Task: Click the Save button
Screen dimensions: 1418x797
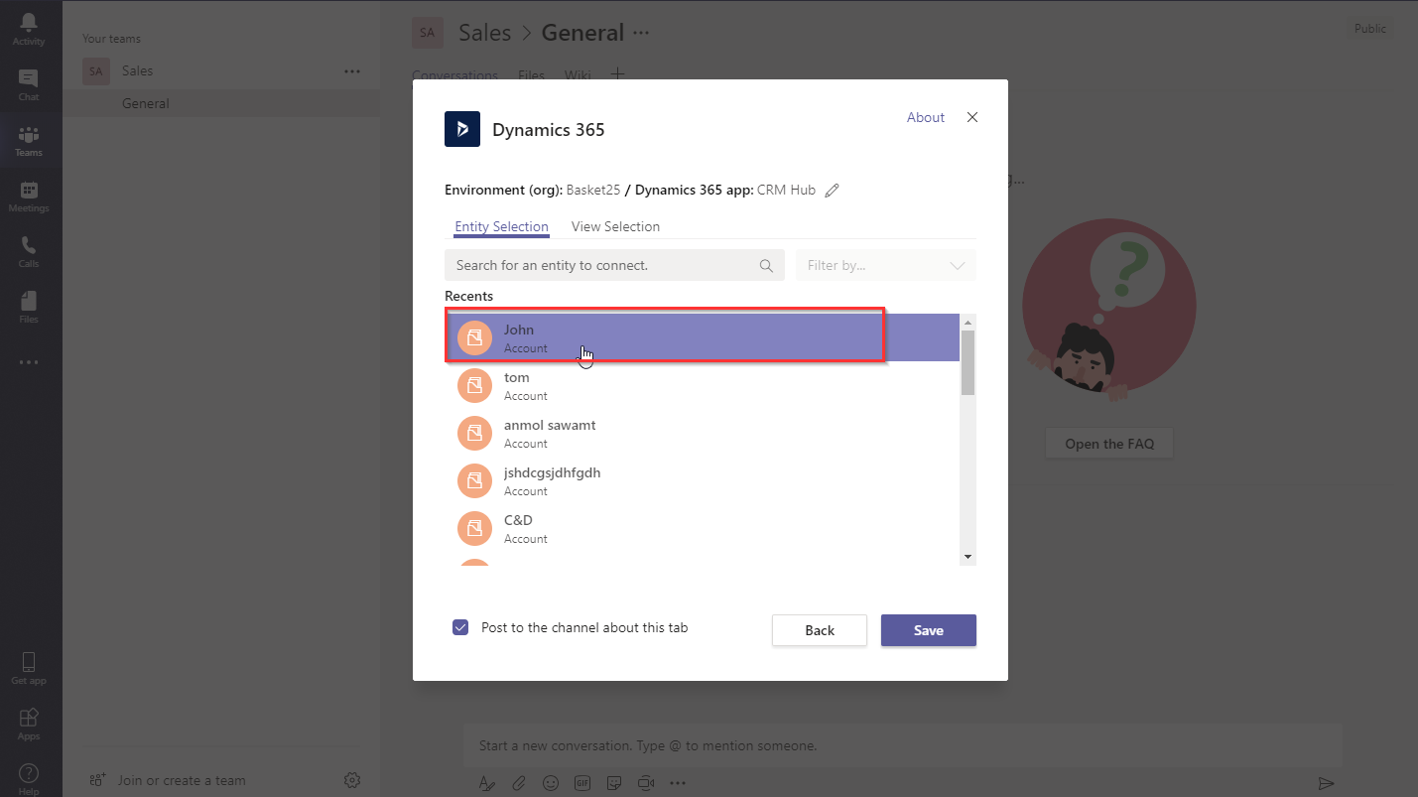Action: pos(928,630)
